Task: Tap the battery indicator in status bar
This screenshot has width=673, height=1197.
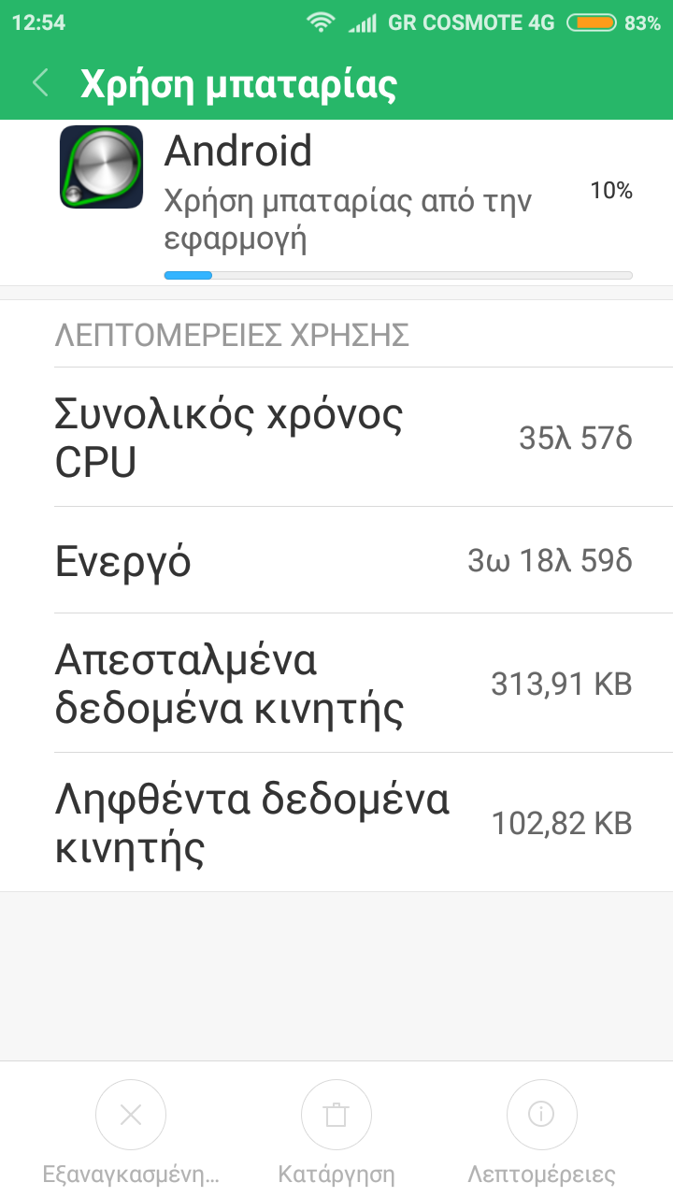Action: click(591, 23)
